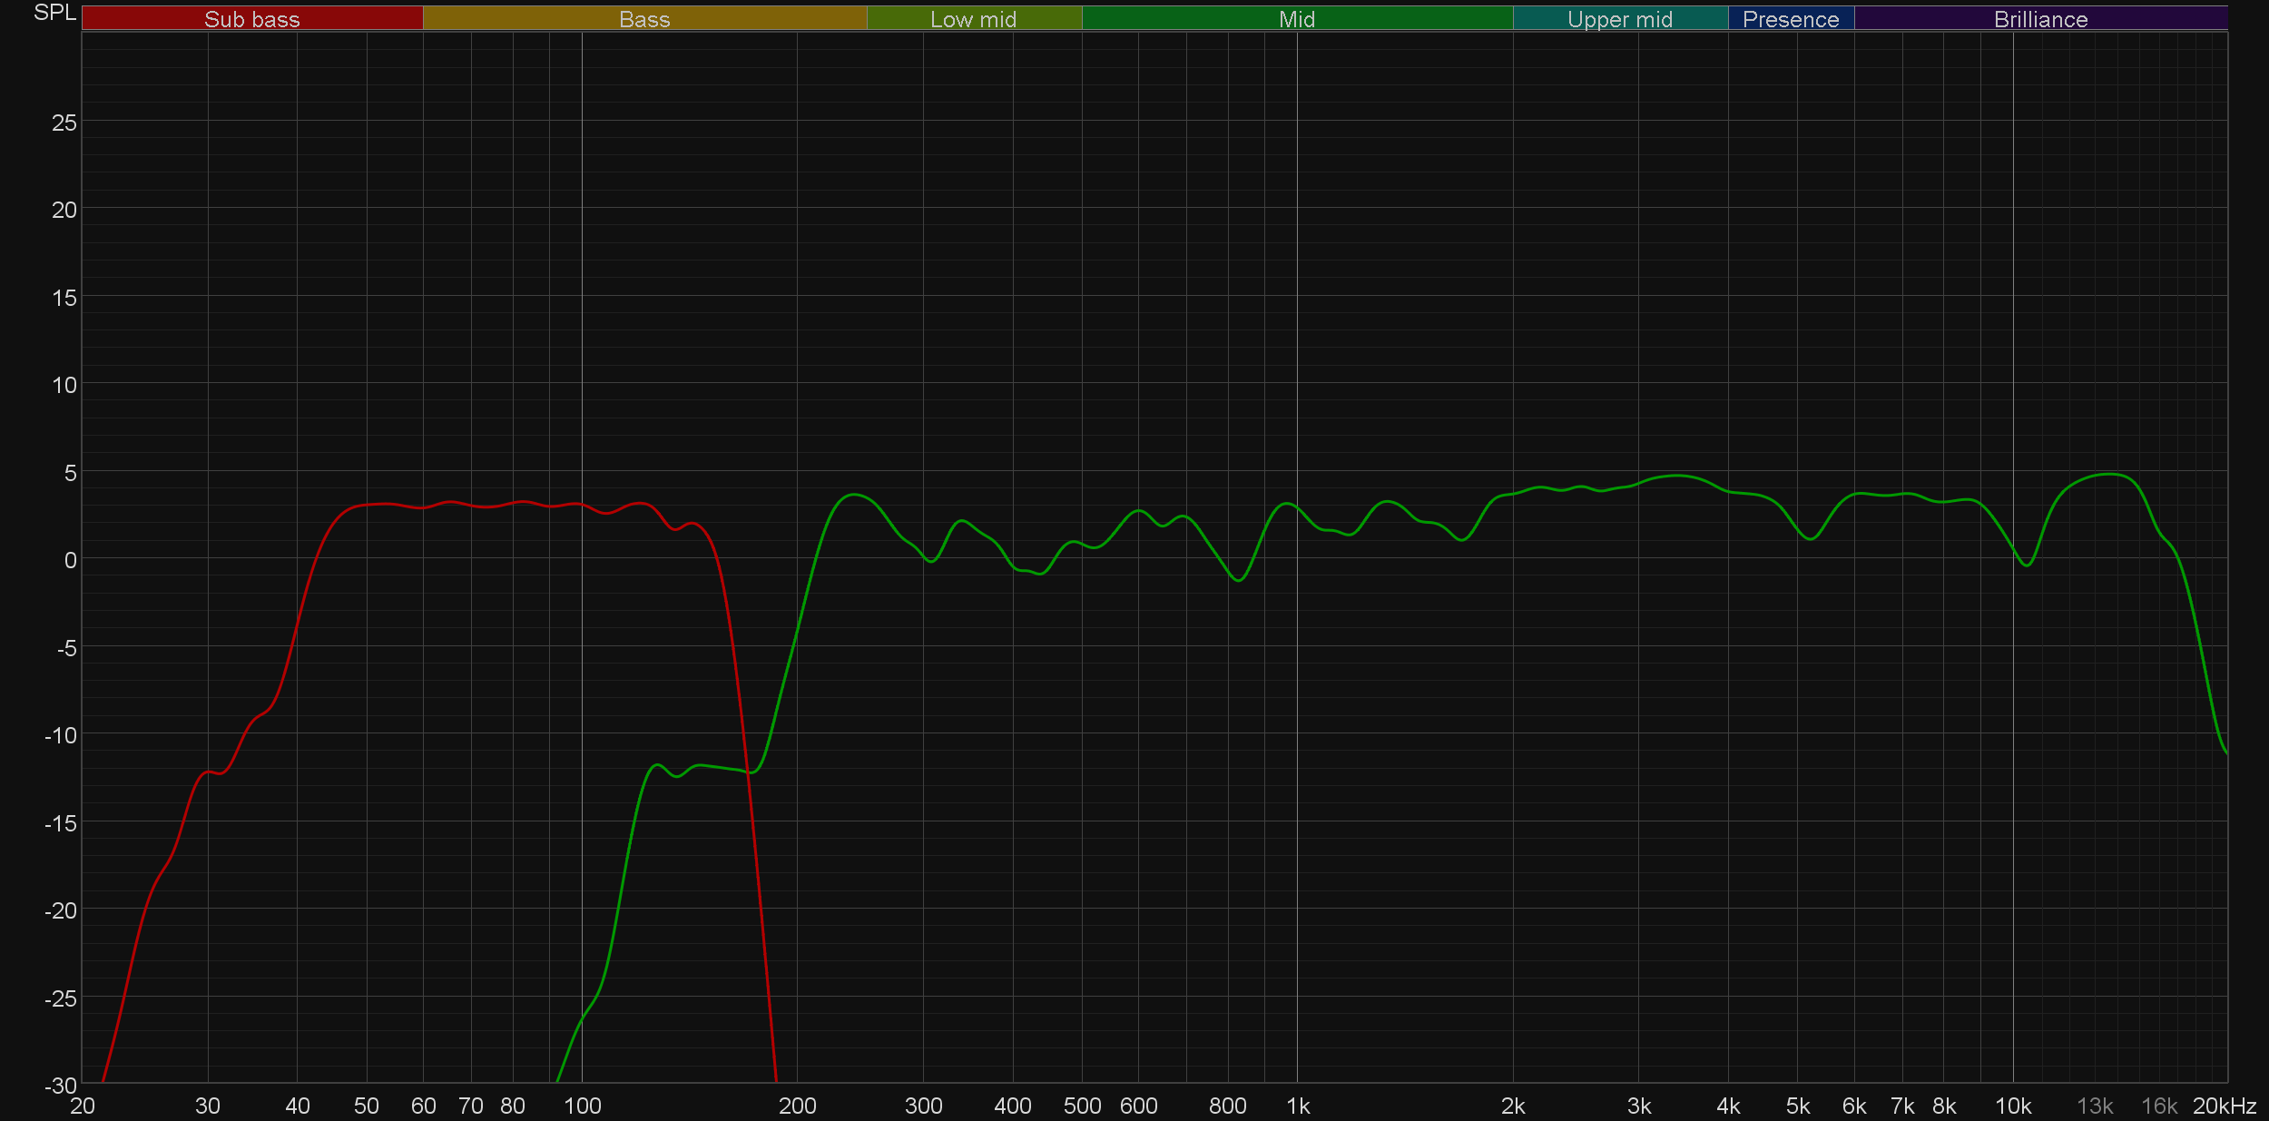This screenshot has height=1121, width=2269.
Task: Click the 20kHz frequency axis label
Action: click(x=2224, y=1106)
